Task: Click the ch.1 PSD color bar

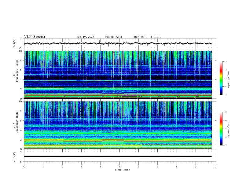Action: (221, 78)
